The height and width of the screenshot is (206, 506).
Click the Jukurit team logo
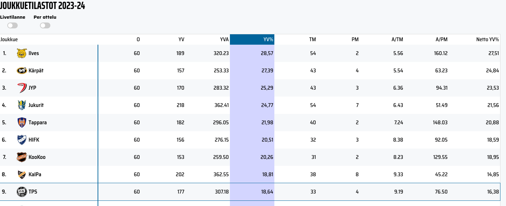click(x=22, y=105)
